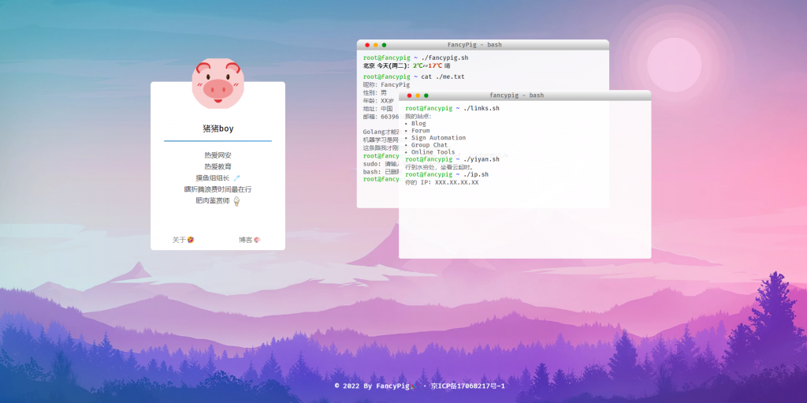Viewport: 807px width, 403px height.
Task: Click the cat ./me.txt command line
Action: 413,76
